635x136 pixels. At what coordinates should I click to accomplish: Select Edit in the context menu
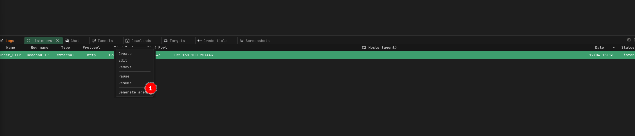point(123,60)
